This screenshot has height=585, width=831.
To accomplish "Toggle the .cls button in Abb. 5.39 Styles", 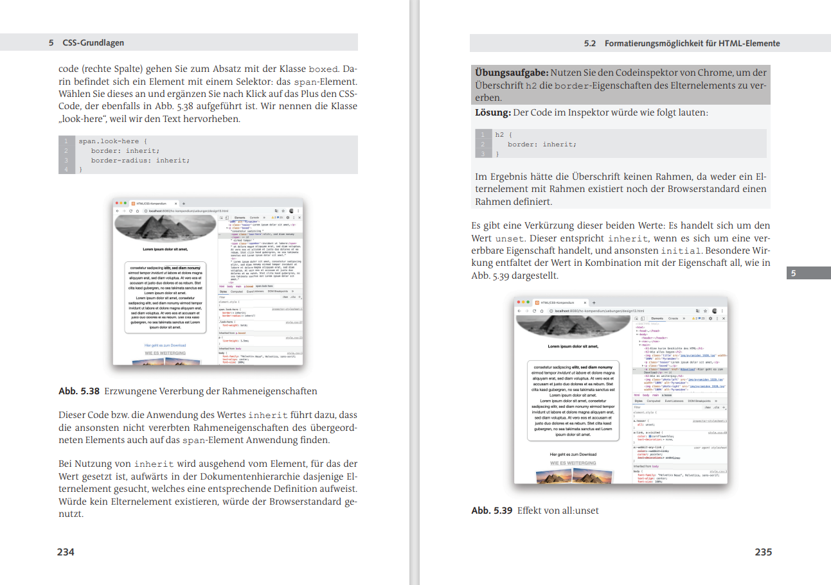I will (x=717, y=407).
